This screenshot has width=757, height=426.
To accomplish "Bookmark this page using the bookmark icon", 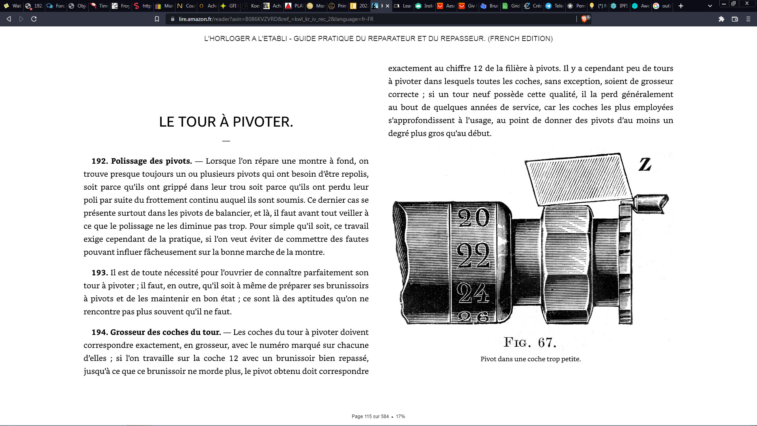I will [157, 19].
